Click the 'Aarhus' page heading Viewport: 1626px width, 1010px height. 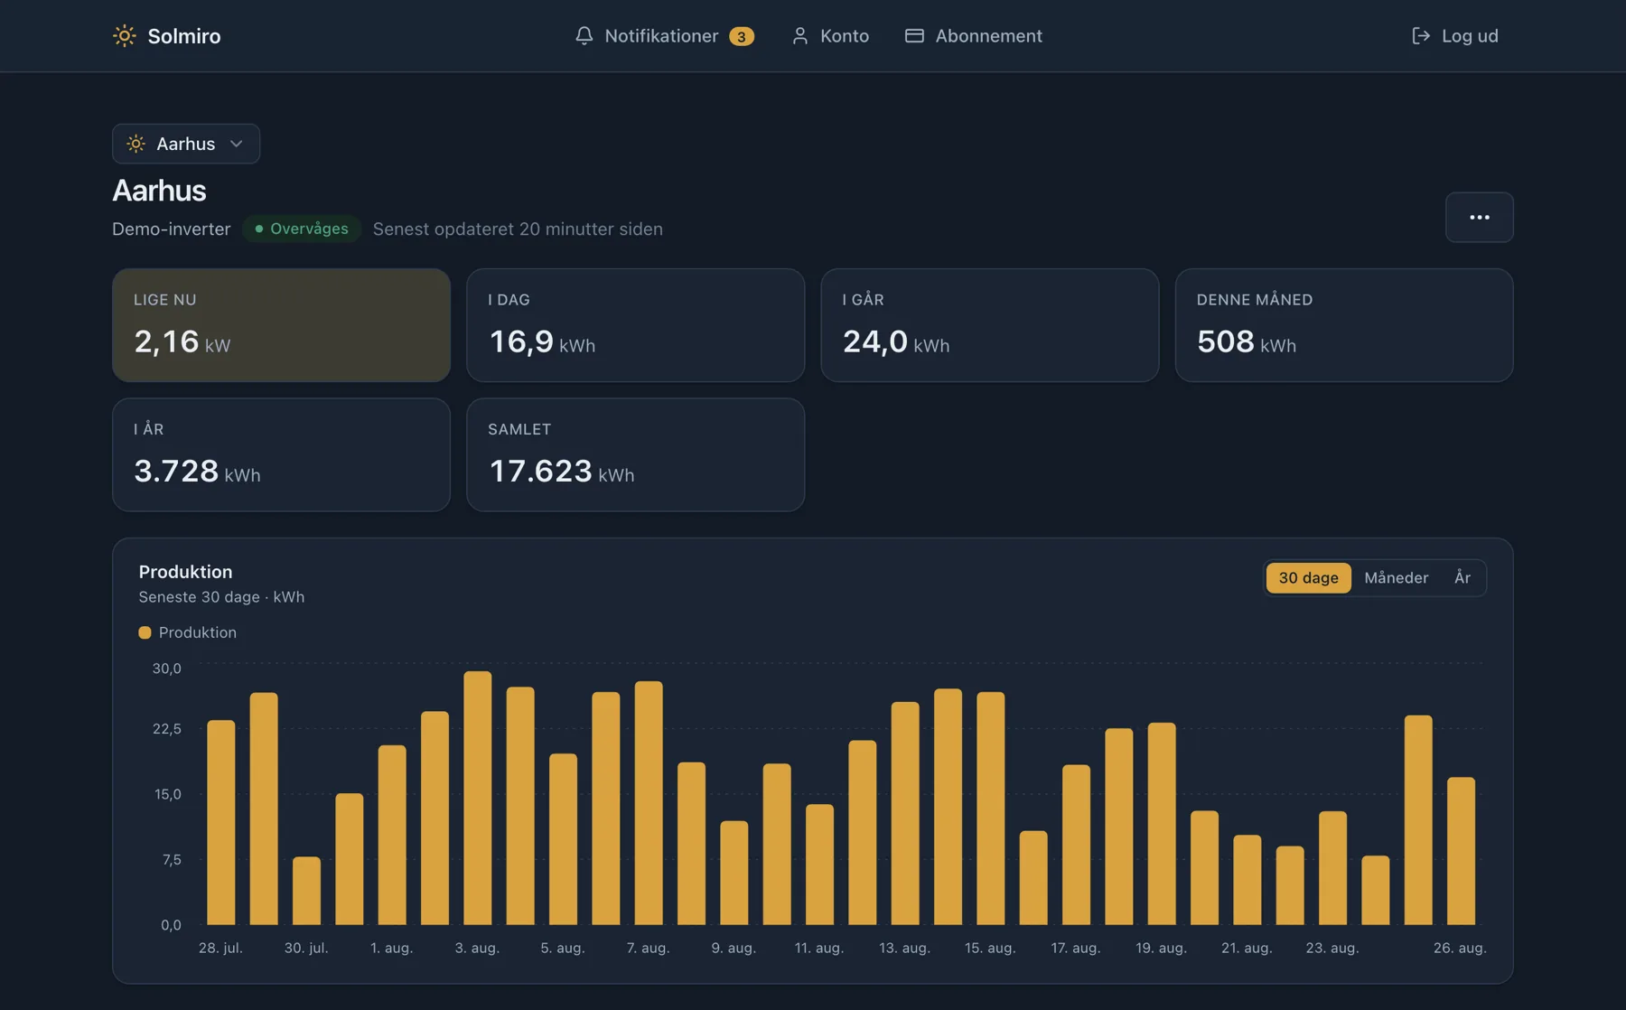pos(159,191)
